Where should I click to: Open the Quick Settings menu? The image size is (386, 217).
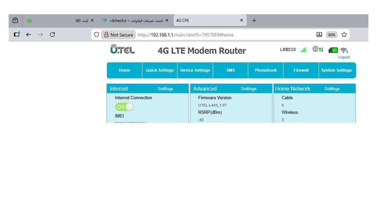(160, 70)
